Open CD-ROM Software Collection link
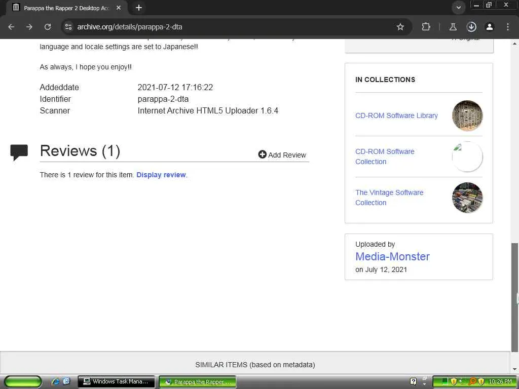 click(385, 157)
